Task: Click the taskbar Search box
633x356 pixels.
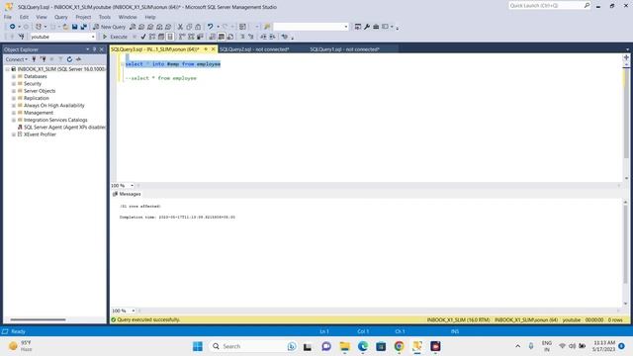Action: [x=252, y=346]
